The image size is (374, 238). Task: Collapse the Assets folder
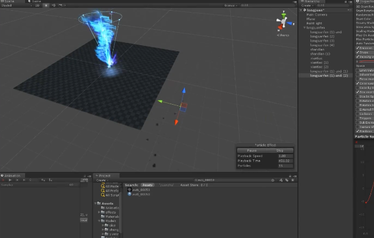pos(95,203)
